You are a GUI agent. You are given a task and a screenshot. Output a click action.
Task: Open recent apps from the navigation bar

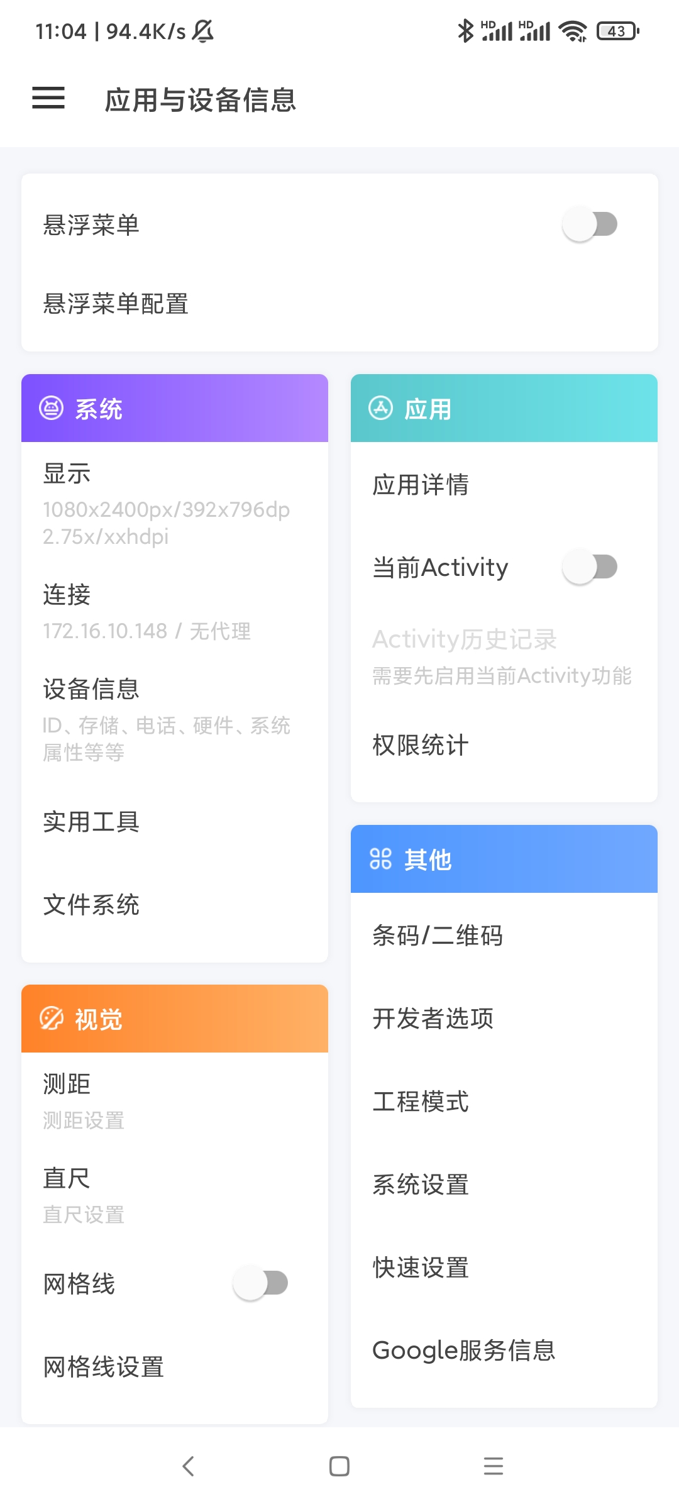pos(494,1466)
